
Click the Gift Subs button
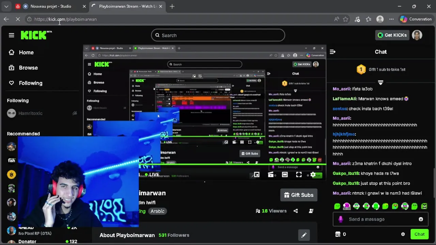[299, 195]
